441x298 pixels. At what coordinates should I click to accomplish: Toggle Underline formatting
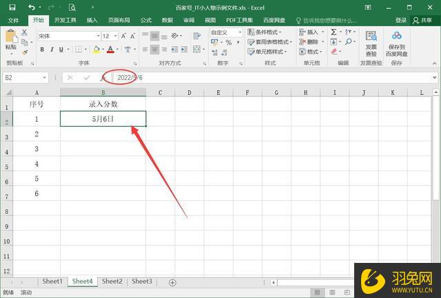pyautogui.click(x=61, y=50)
